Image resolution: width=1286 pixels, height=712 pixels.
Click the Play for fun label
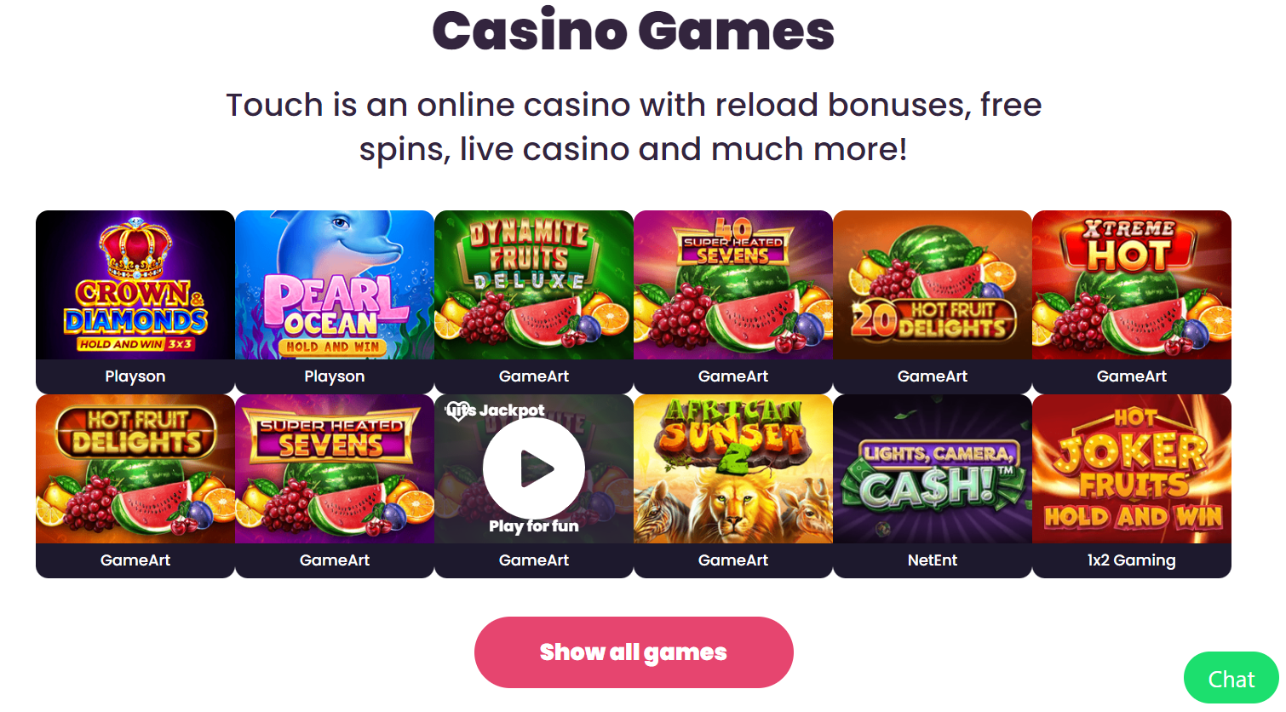pos(534,526)
